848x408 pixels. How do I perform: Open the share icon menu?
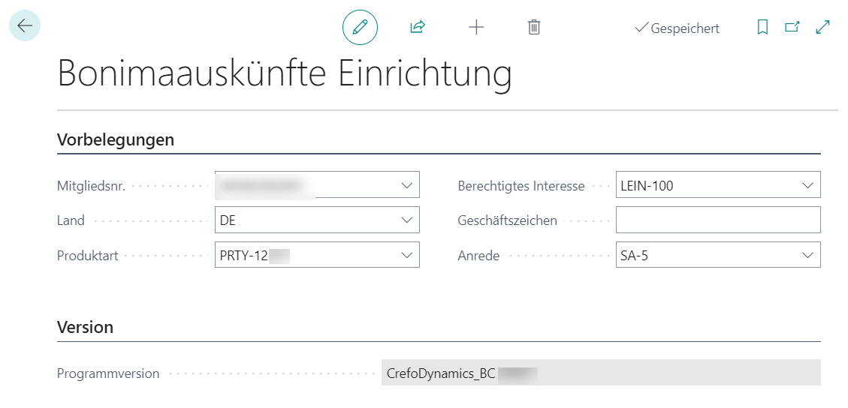click(418, 28)
